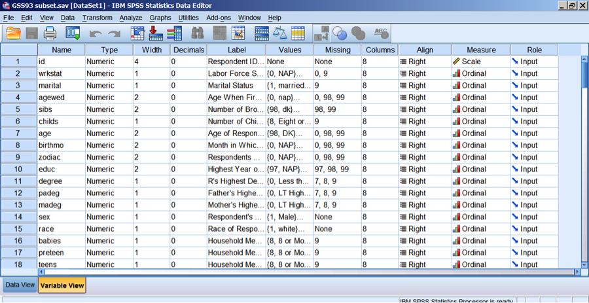Viewport: 589px width, 303px height.
Task: Click the label cell 'Marital Status'
Action: click(x=236, y=86)
